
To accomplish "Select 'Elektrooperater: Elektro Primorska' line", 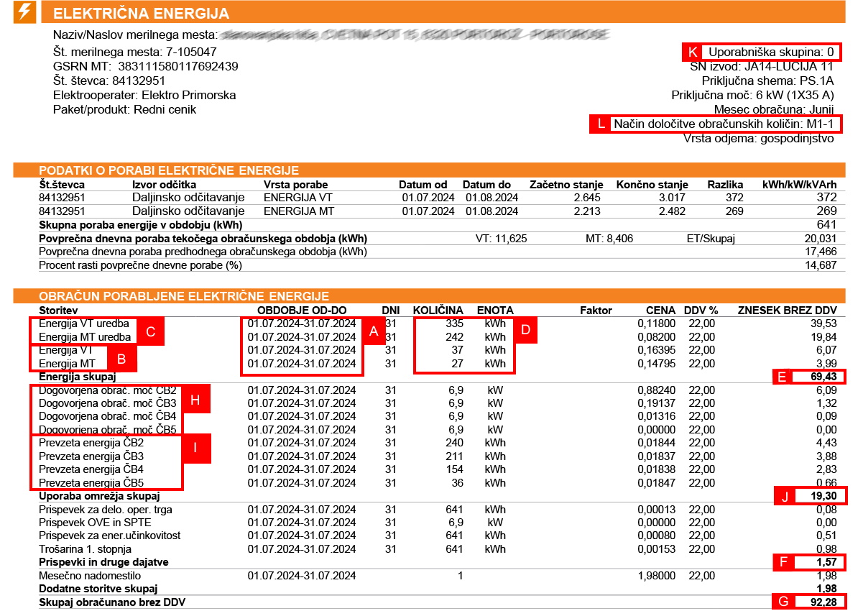I will [144, 96].
